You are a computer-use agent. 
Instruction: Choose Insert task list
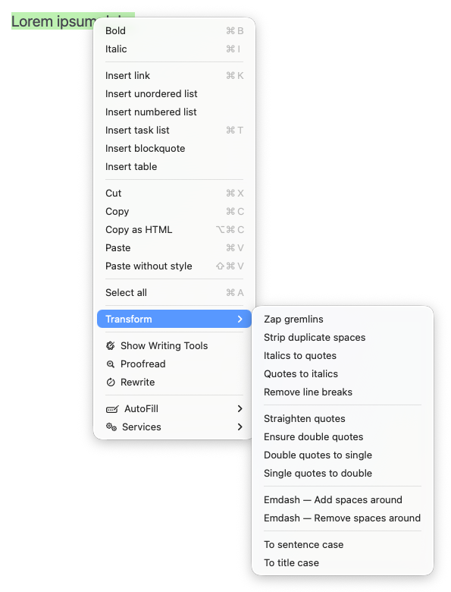[x=174, y=131]
